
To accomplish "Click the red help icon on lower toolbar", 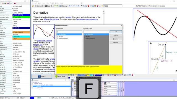I will click(x=132, y=75).
